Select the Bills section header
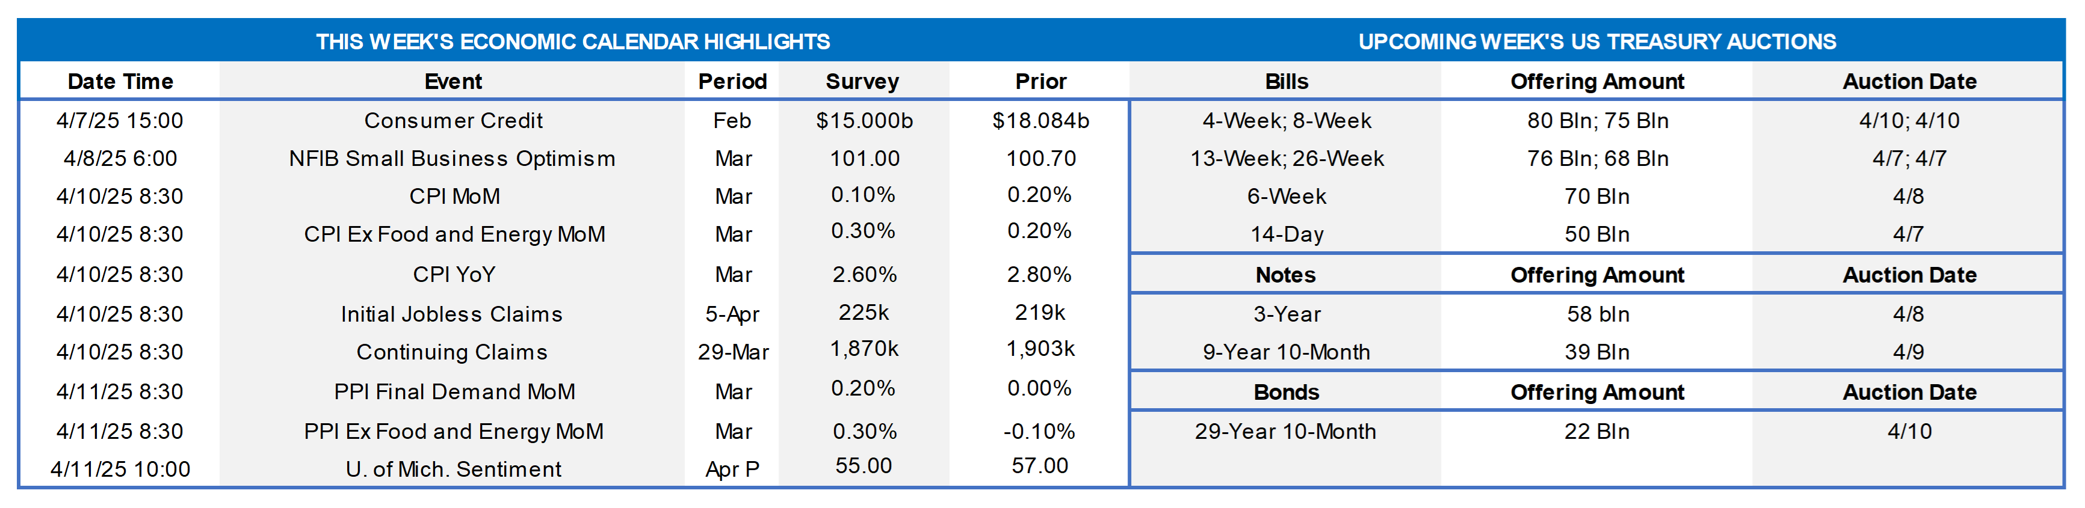This screenshot has width=2085, height=508. click(x=1286, y=82)
